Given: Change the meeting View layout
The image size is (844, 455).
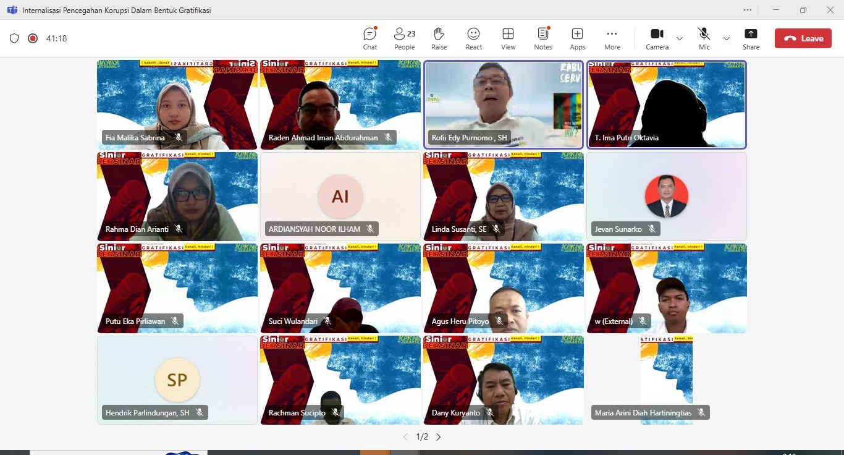Looking at the screenshot, I should 509,38.
